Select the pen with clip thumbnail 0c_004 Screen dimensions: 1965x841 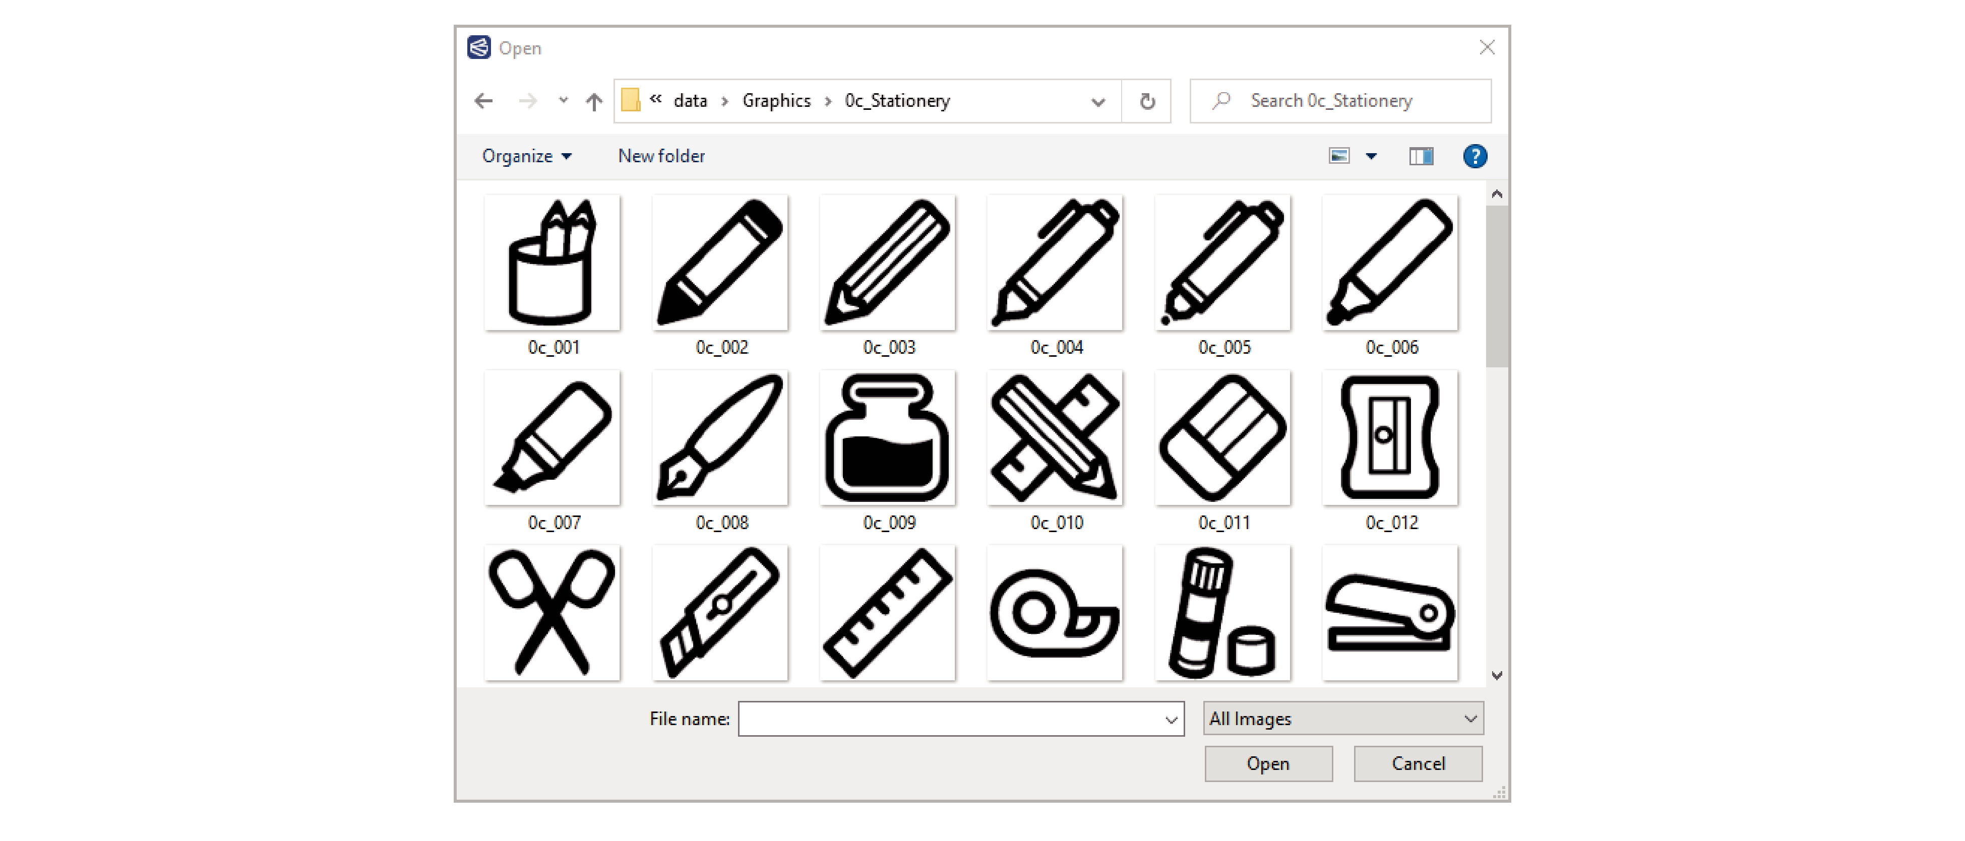(1055, 263)
